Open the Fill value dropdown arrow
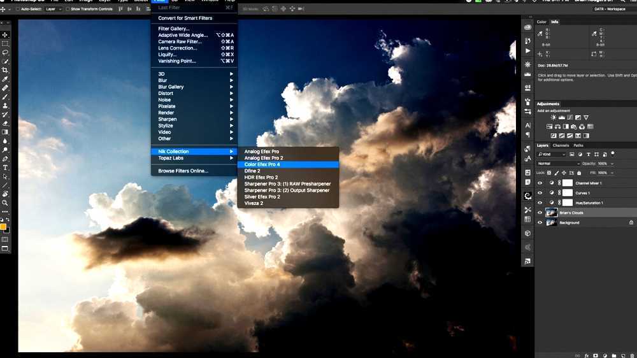The height and width of the screenshot is (358, 637). click(x=612, y=173)
